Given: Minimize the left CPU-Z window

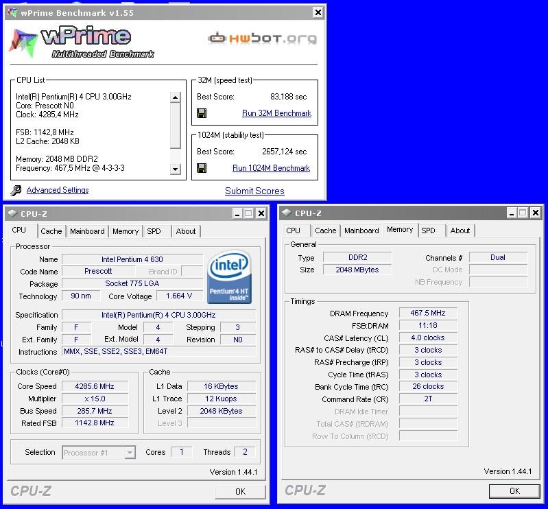Looking at the screenshot, I should [238, 213].
